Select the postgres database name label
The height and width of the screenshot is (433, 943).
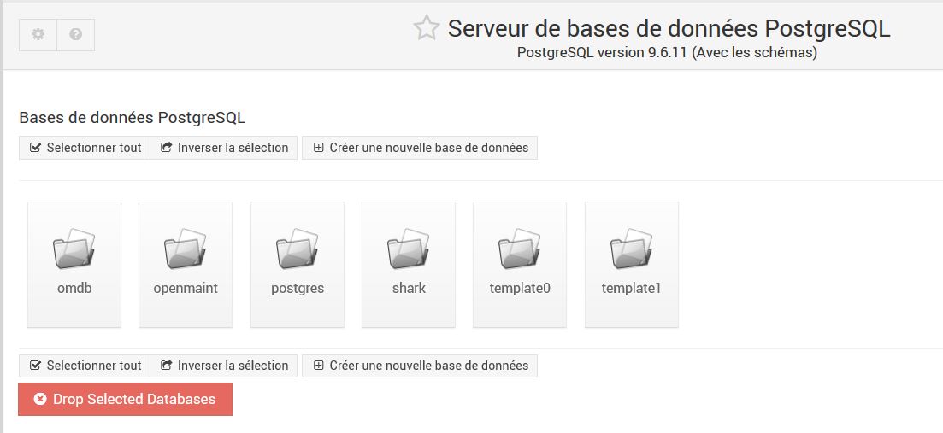point(298,288)
